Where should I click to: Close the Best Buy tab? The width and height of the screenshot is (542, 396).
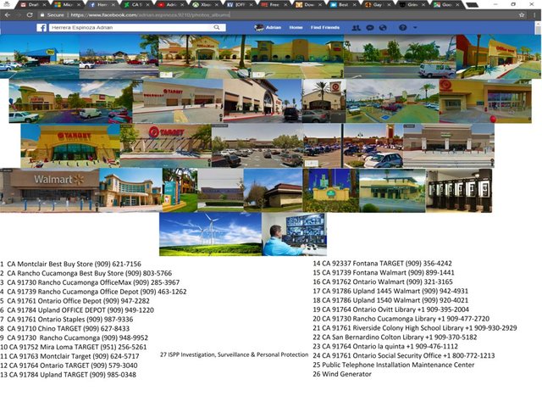[x=355, y=5]
